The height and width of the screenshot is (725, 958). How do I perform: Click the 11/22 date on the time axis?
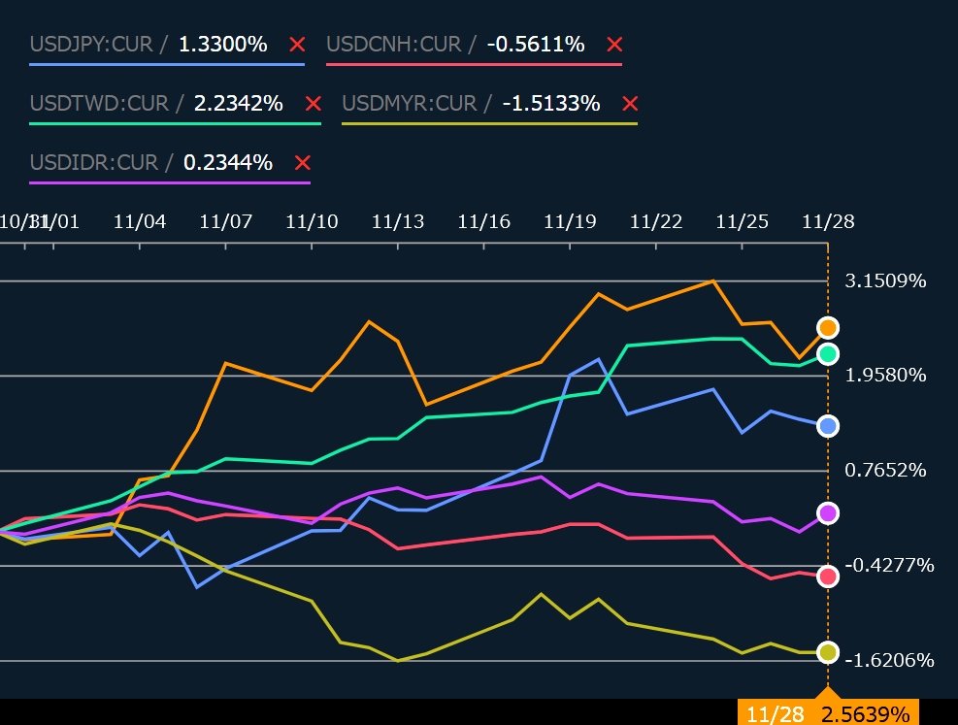point(656,221)
